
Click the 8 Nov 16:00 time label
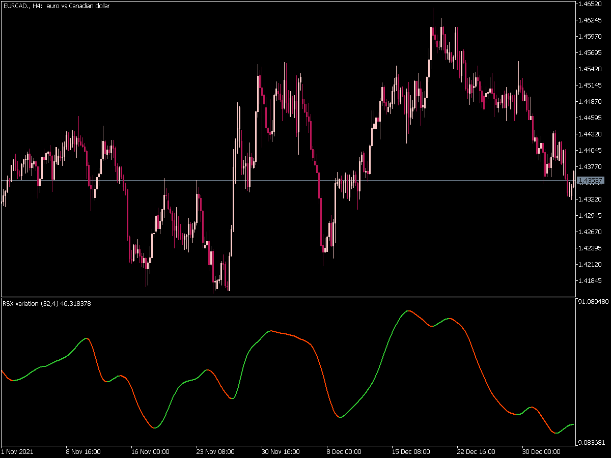pyautogui.click(x=83, y=451)
